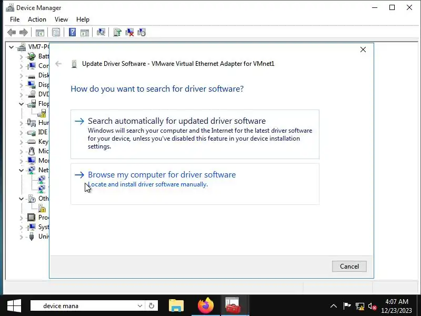Choose Search automatically for updated driver software

tap(195, 134)
